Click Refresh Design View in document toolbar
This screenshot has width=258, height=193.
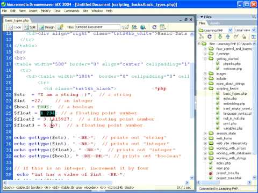tap(154, 27)
